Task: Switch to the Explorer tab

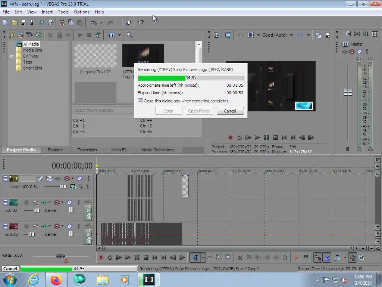Action: (56, 150)
